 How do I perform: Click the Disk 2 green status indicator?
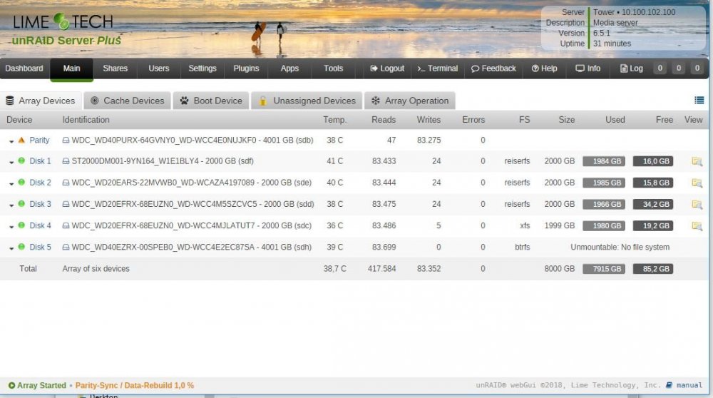click(x=21, y=182)
